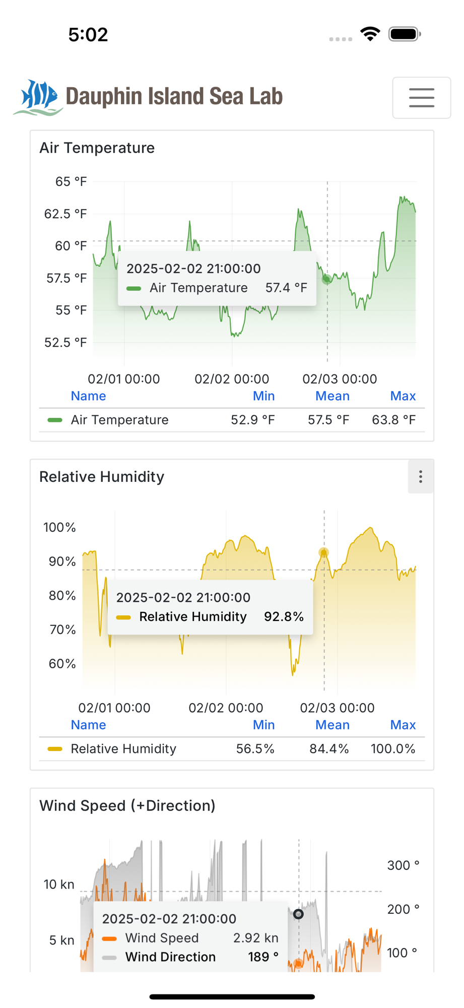Click yellow Relative Humidity legend line icon

click(55, 749)
